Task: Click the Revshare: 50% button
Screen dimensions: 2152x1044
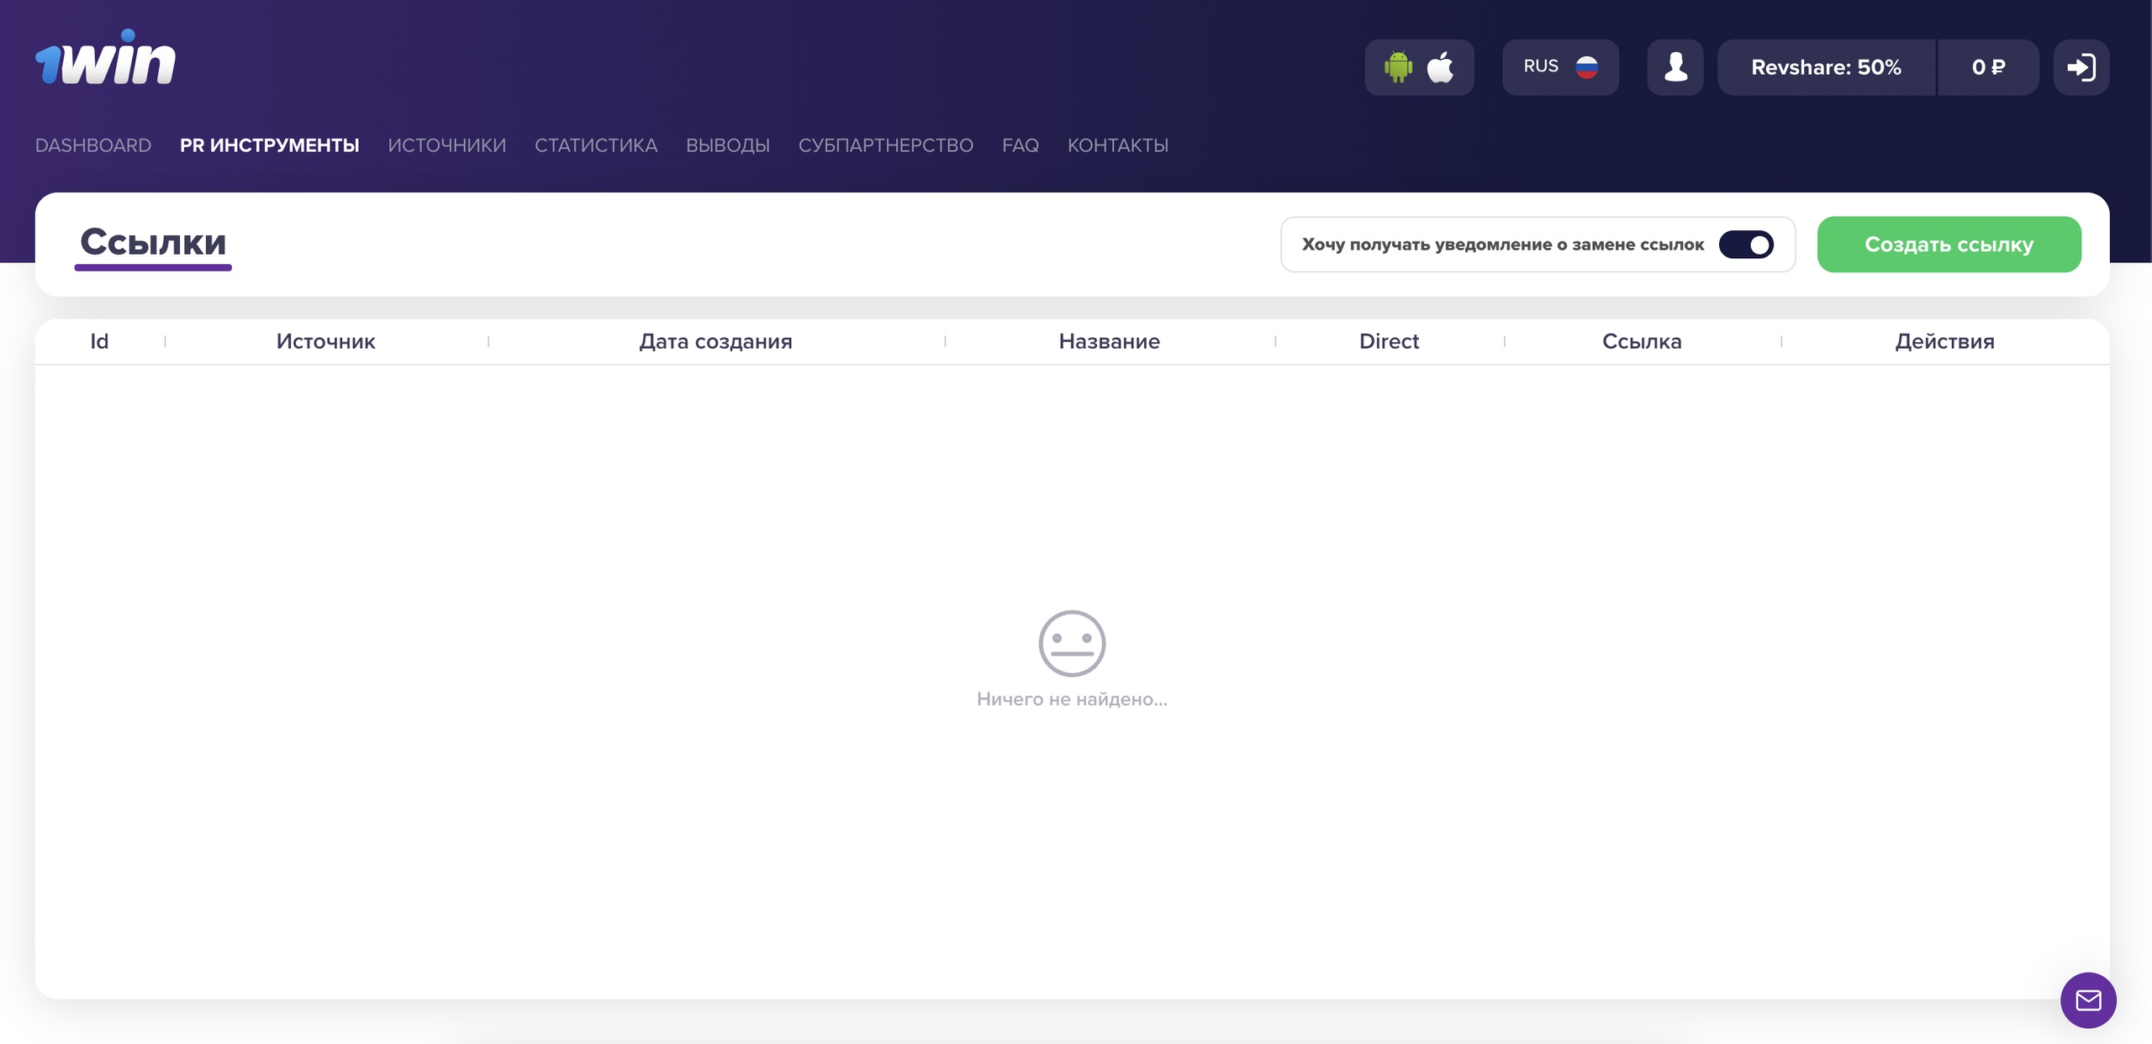Action: (1826, 67)
